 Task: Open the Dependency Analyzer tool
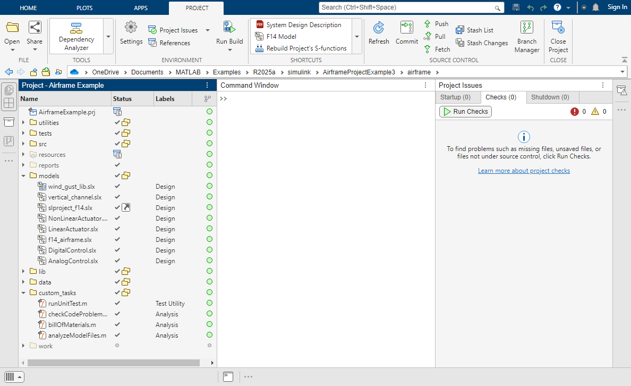pos(76,36)
